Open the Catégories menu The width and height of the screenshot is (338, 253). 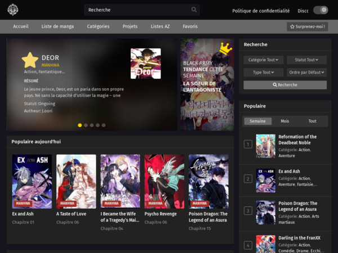click(x=98, y=26)
